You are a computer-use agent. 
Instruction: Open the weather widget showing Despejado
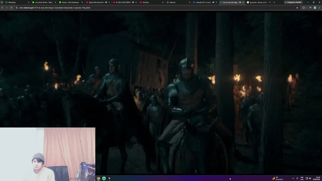pos(277,178)
